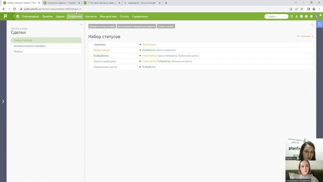This screenshot has width=323, height=182.
Task: Open a new browser tab with plus
Action: (x=166, y=3)
